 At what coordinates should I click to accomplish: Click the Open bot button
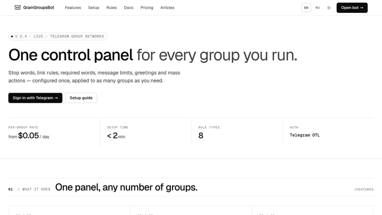click(352, 8)
